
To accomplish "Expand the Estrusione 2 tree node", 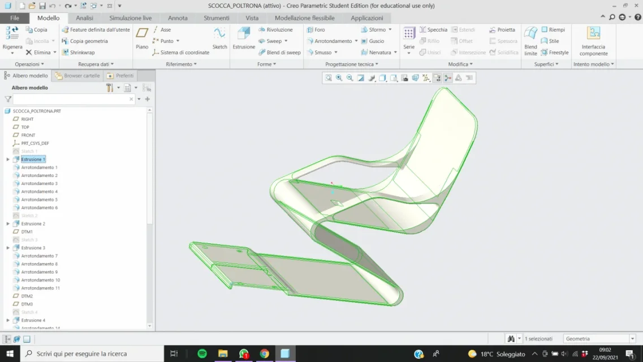I will coord(8,224).
